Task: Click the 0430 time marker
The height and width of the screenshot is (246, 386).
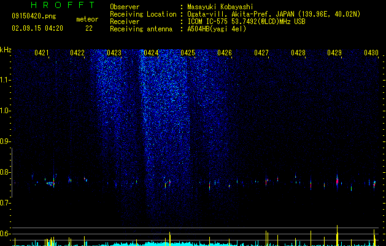Action: [371, 53]
